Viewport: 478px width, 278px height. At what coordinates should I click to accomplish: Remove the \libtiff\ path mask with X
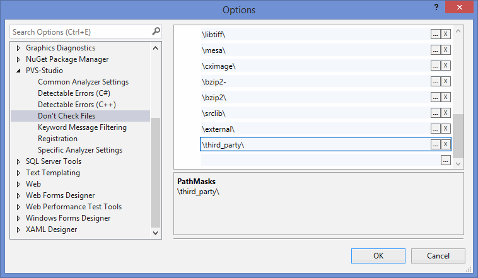[445, 34]
